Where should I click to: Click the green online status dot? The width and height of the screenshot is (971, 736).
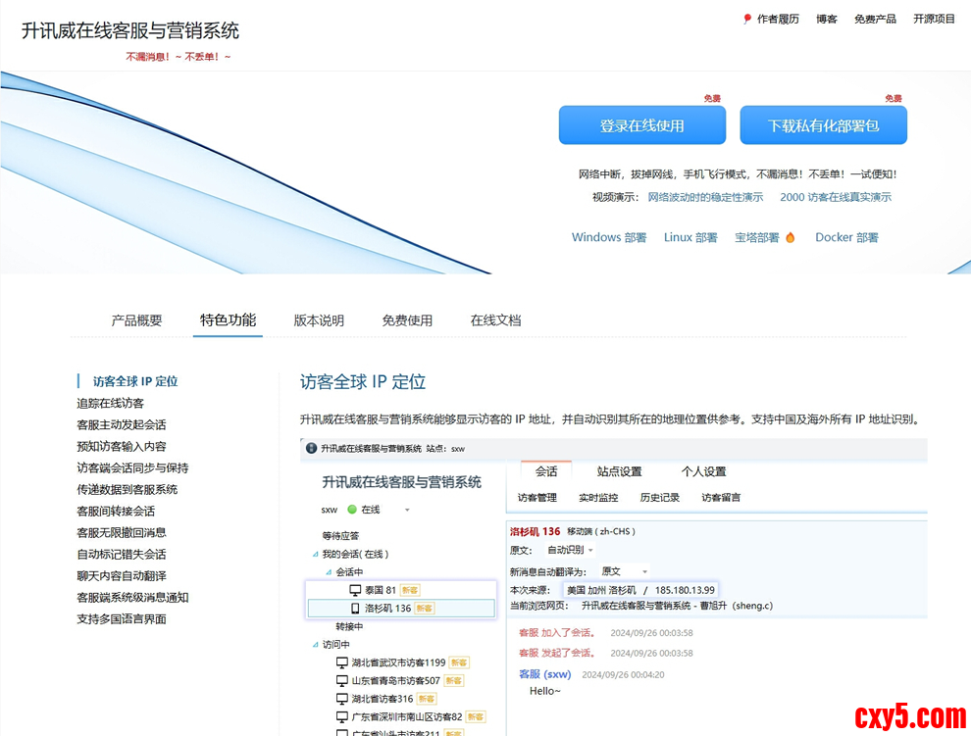point(352,510)
